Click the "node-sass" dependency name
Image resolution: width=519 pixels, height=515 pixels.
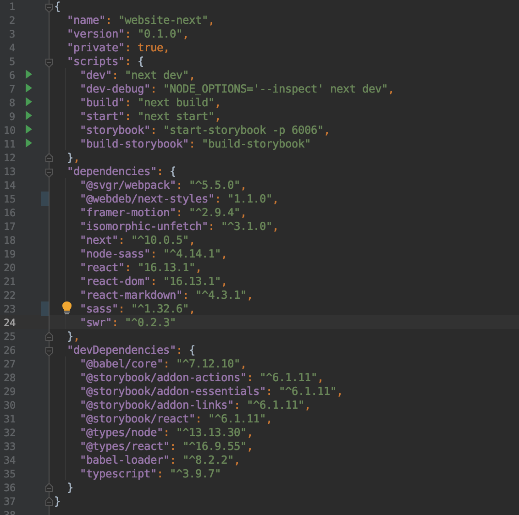point(116,254)
